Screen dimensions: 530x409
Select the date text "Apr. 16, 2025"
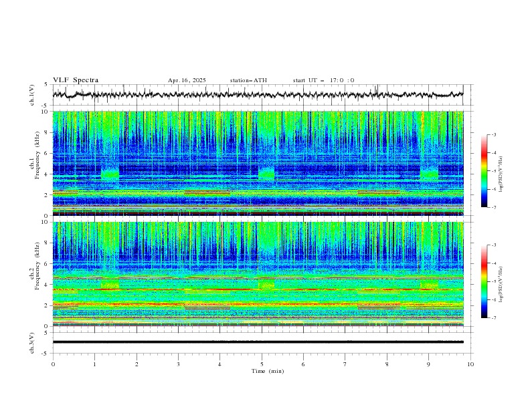pos(187,80)
